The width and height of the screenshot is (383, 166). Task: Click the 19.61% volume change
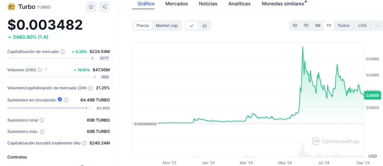point(82,70)
